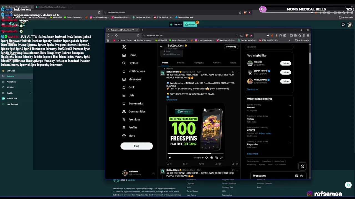Open the $84.30 balance dropdown on Betzed
This screenshot has height=199, width=355.
pyautogui.click(x=176, y=25)
